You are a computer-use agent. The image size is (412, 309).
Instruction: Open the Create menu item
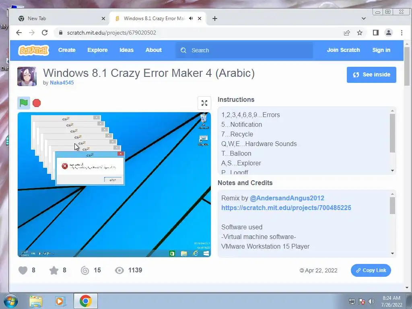67,50
